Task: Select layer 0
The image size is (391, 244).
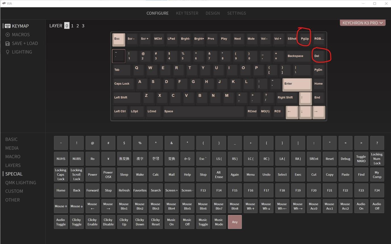Action: point(67,26)
